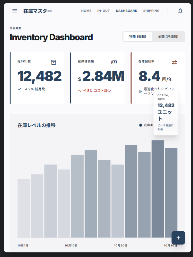This screenshot has height=257, width=193.
Task: Open the IN-OUT tab
Action: click(x=104, y=11)
